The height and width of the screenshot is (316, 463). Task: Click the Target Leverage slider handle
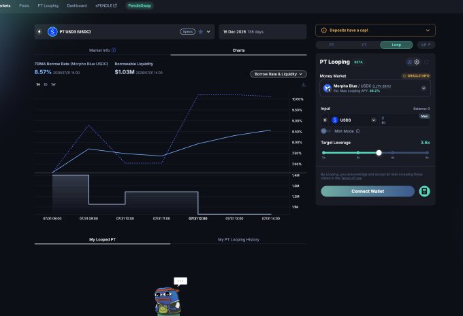coord(379,153)
